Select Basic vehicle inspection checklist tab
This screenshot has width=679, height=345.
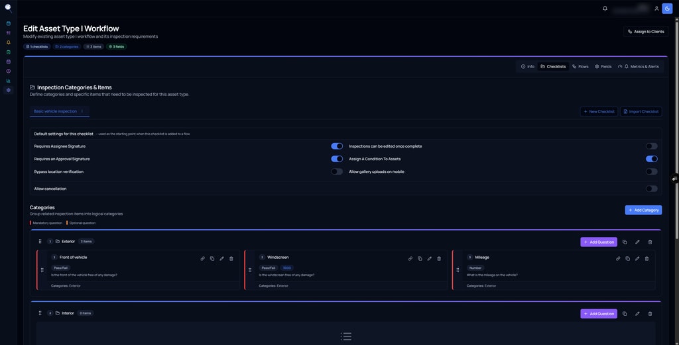59,111
